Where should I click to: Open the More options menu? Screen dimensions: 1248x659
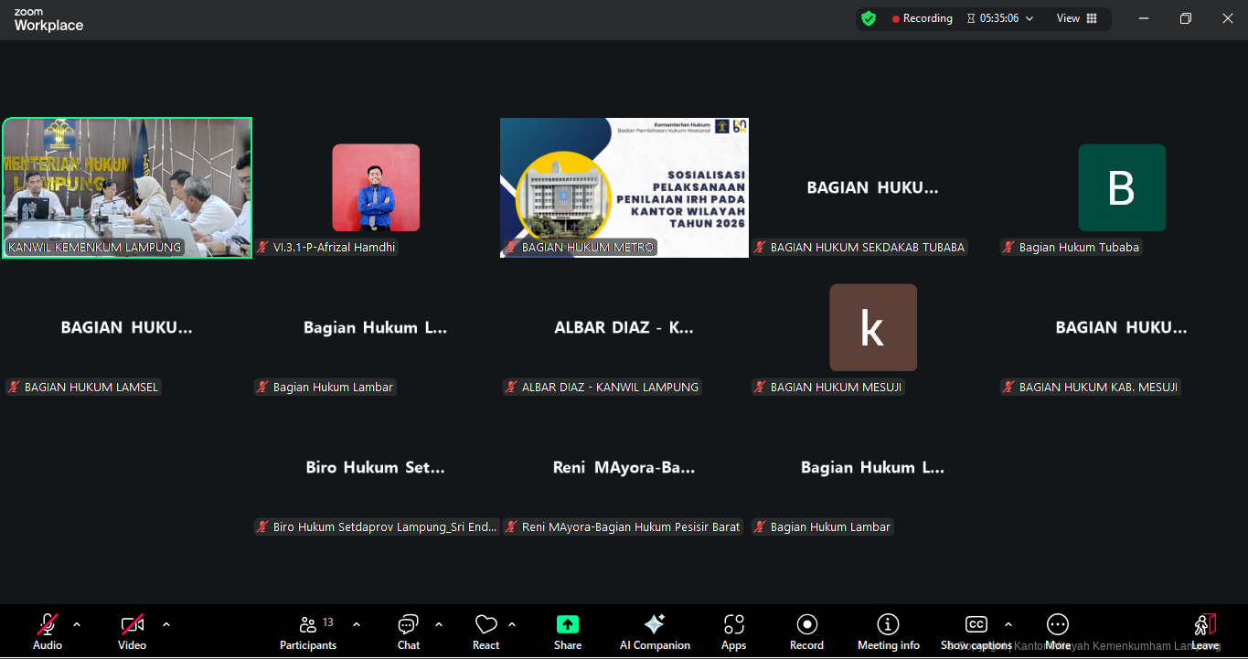1058,625
